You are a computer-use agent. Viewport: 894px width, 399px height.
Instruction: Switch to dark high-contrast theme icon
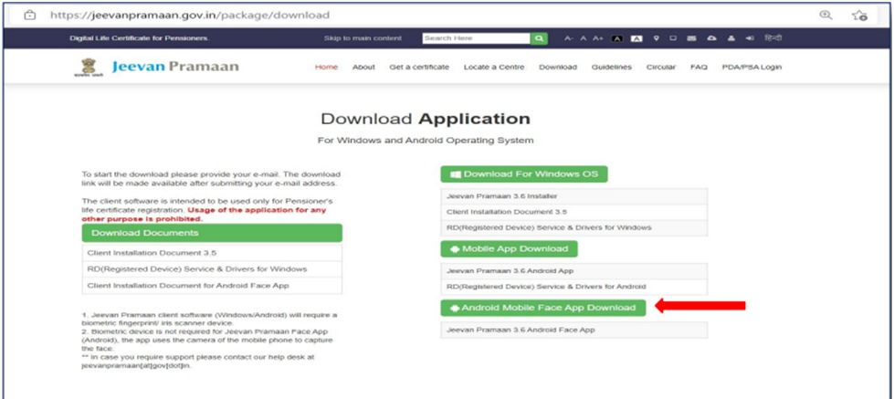click(x=617, y=38)
